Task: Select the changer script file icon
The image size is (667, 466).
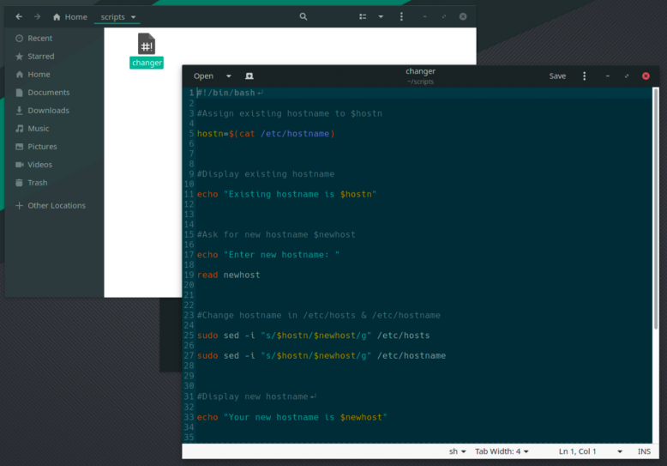Action: [x=147, y=51]
